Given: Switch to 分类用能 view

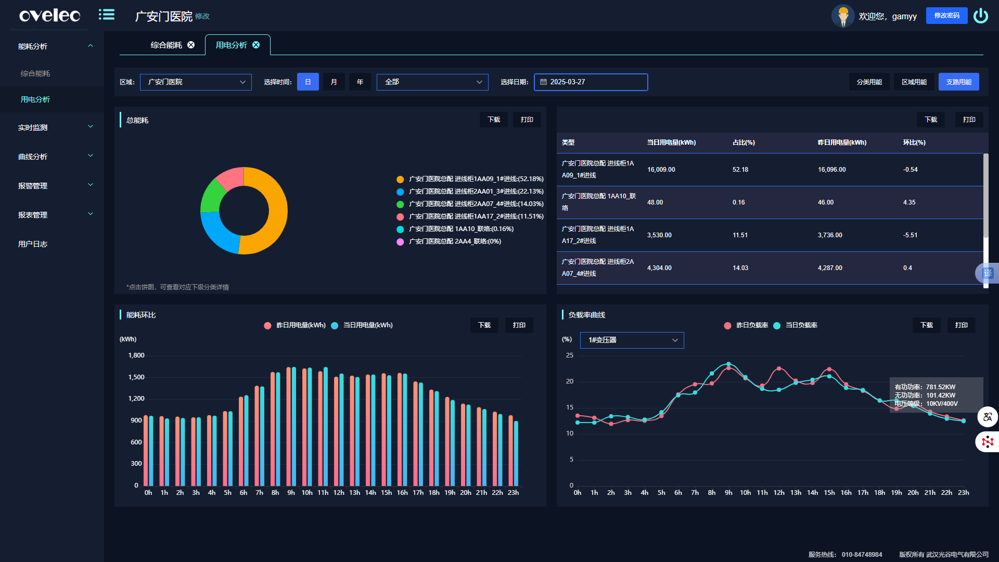Looking at the screenshot, I should 869,82.
